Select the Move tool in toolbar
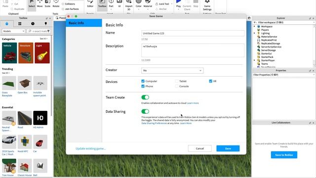This screenshot has height=178, width=316. 39,4
